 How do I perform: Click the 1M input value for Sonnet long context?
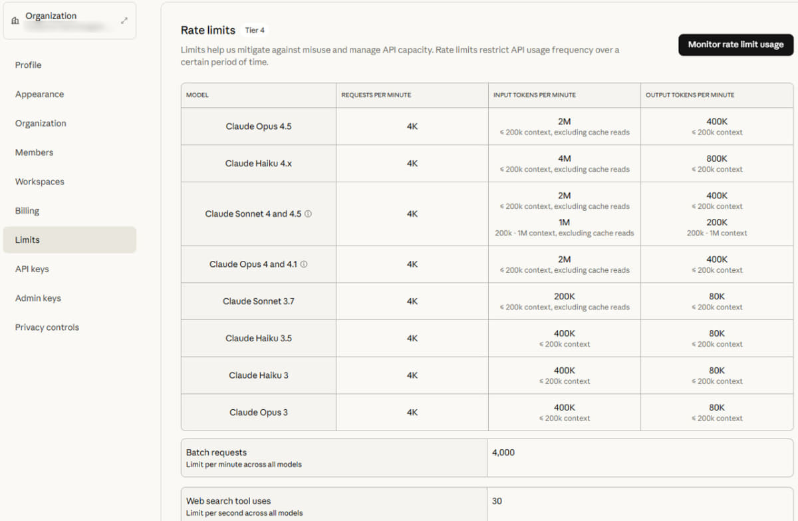(x=565, y=222)
